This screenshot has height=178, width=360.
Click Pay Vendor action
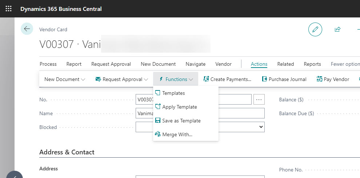[x=333, y=79]
